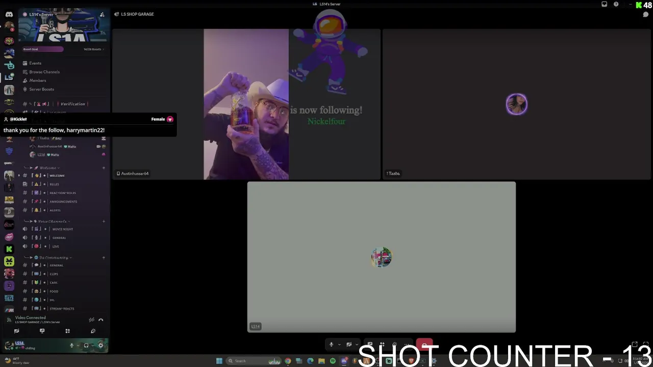Open chat thread icon at top right
This screenshot has width=653, height=367.
point(645,14)
